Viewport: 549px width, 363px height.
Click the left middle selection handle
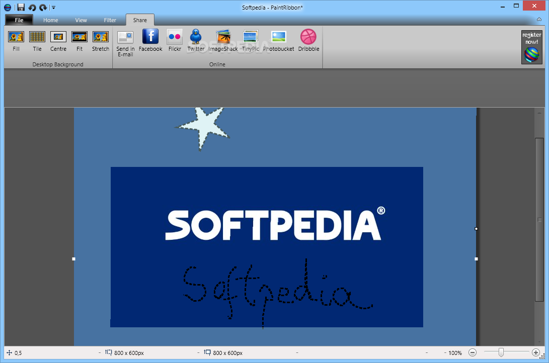[73, 259]
